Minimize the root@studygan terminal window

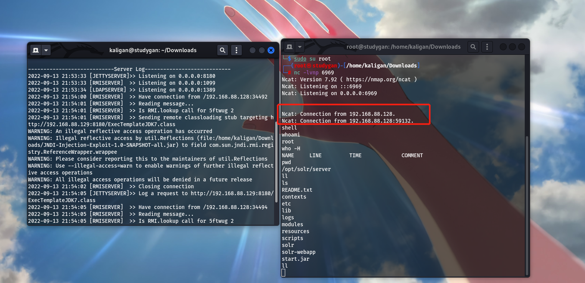(x=503, y=47)
